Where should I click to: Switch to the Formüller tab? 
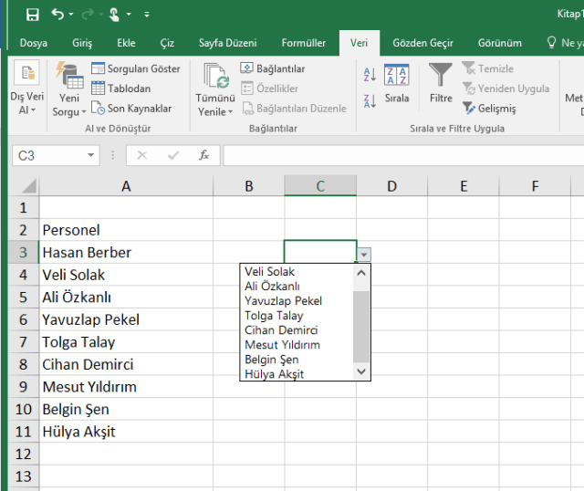[303, 43]
